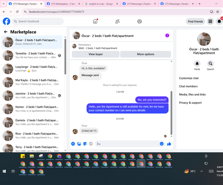The width and height of the screenshot is (223, 185).
Task: Reload the page in Chrome
Action: click(17, 12)
